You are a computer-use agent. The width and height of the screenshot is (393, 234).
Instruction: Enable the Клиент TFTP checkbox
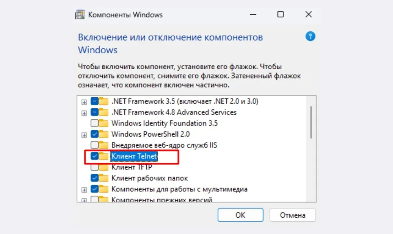pyautogui.click(x=95, y=167)
